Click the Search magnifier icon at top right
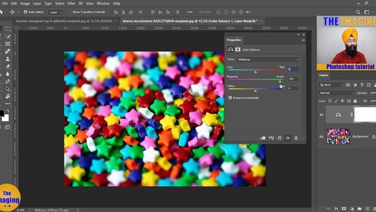 [x=358, y=12]
